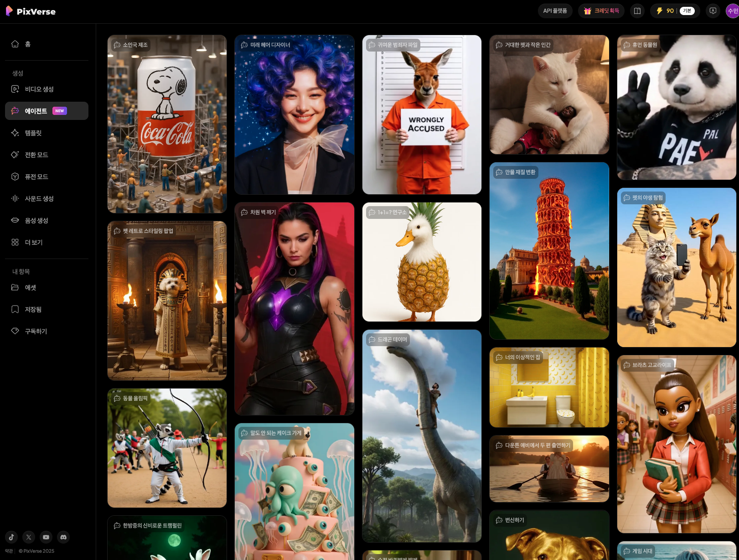Image resolution: width=739 pixels, height=560 pixels.
Task: Click the feedback speech-bubble icon
Action: point(712,11)
